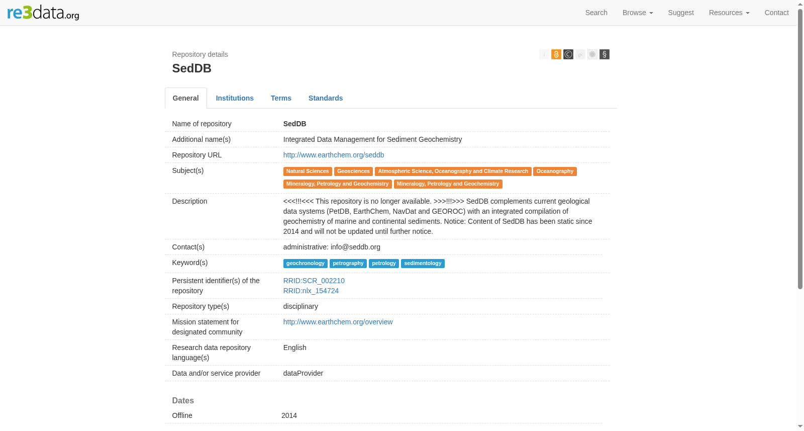The image size is (804, 431).
Task: Click the 'Data and/or service provider' label
Action: pos(217,373)
